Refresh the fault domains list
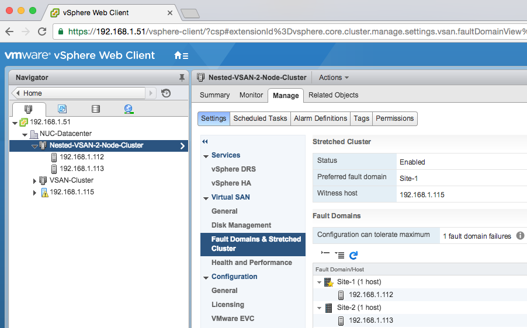Viewport: 527px width, 328px height. pos(353,256)
